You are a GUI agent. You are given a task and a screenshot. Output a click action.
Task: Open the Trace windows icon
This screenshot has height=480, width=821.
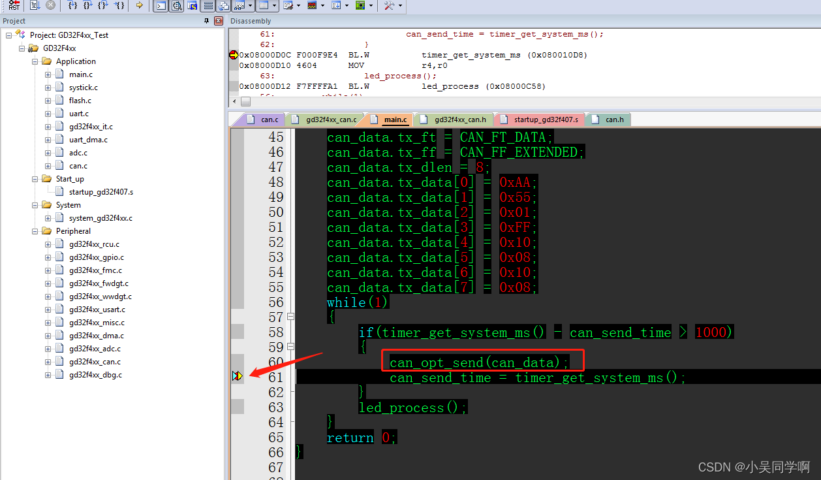pos(336,6)
